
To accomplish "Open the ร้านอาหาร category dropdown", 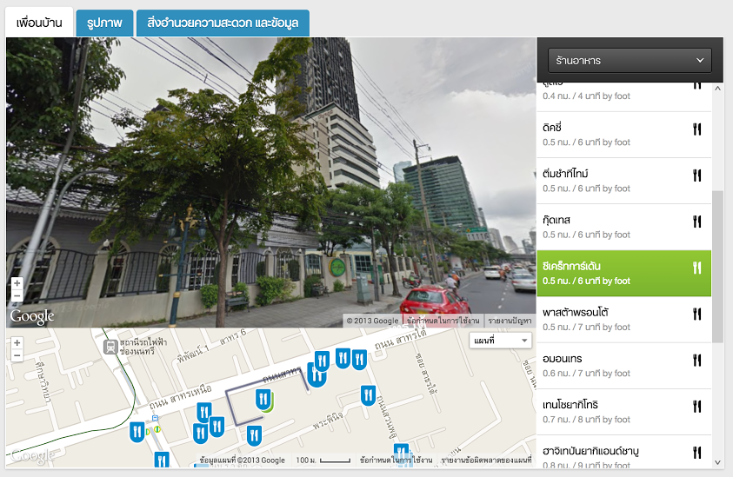I will click(630, 61).
